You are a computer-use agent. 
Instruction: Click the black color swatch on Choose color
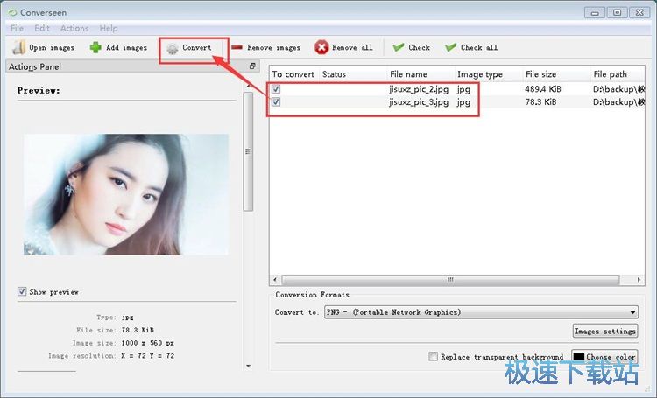coord(579,357)
